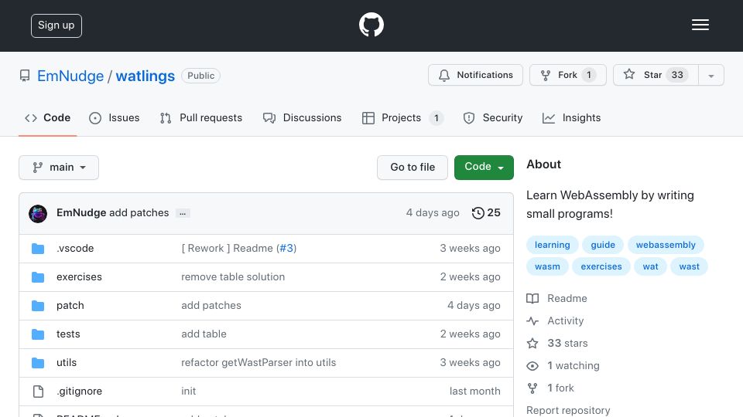
Task: Open the 33 stars link
Action: (558, 343)
